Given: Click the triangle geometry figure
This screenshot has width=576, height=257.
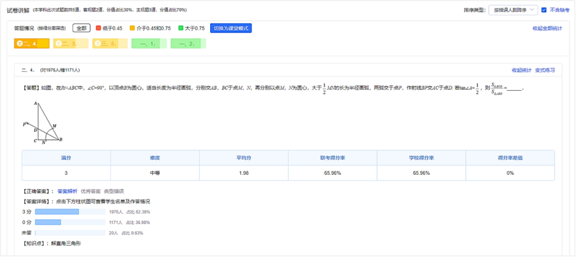Looking at the screenshot, I should [42, 122].
